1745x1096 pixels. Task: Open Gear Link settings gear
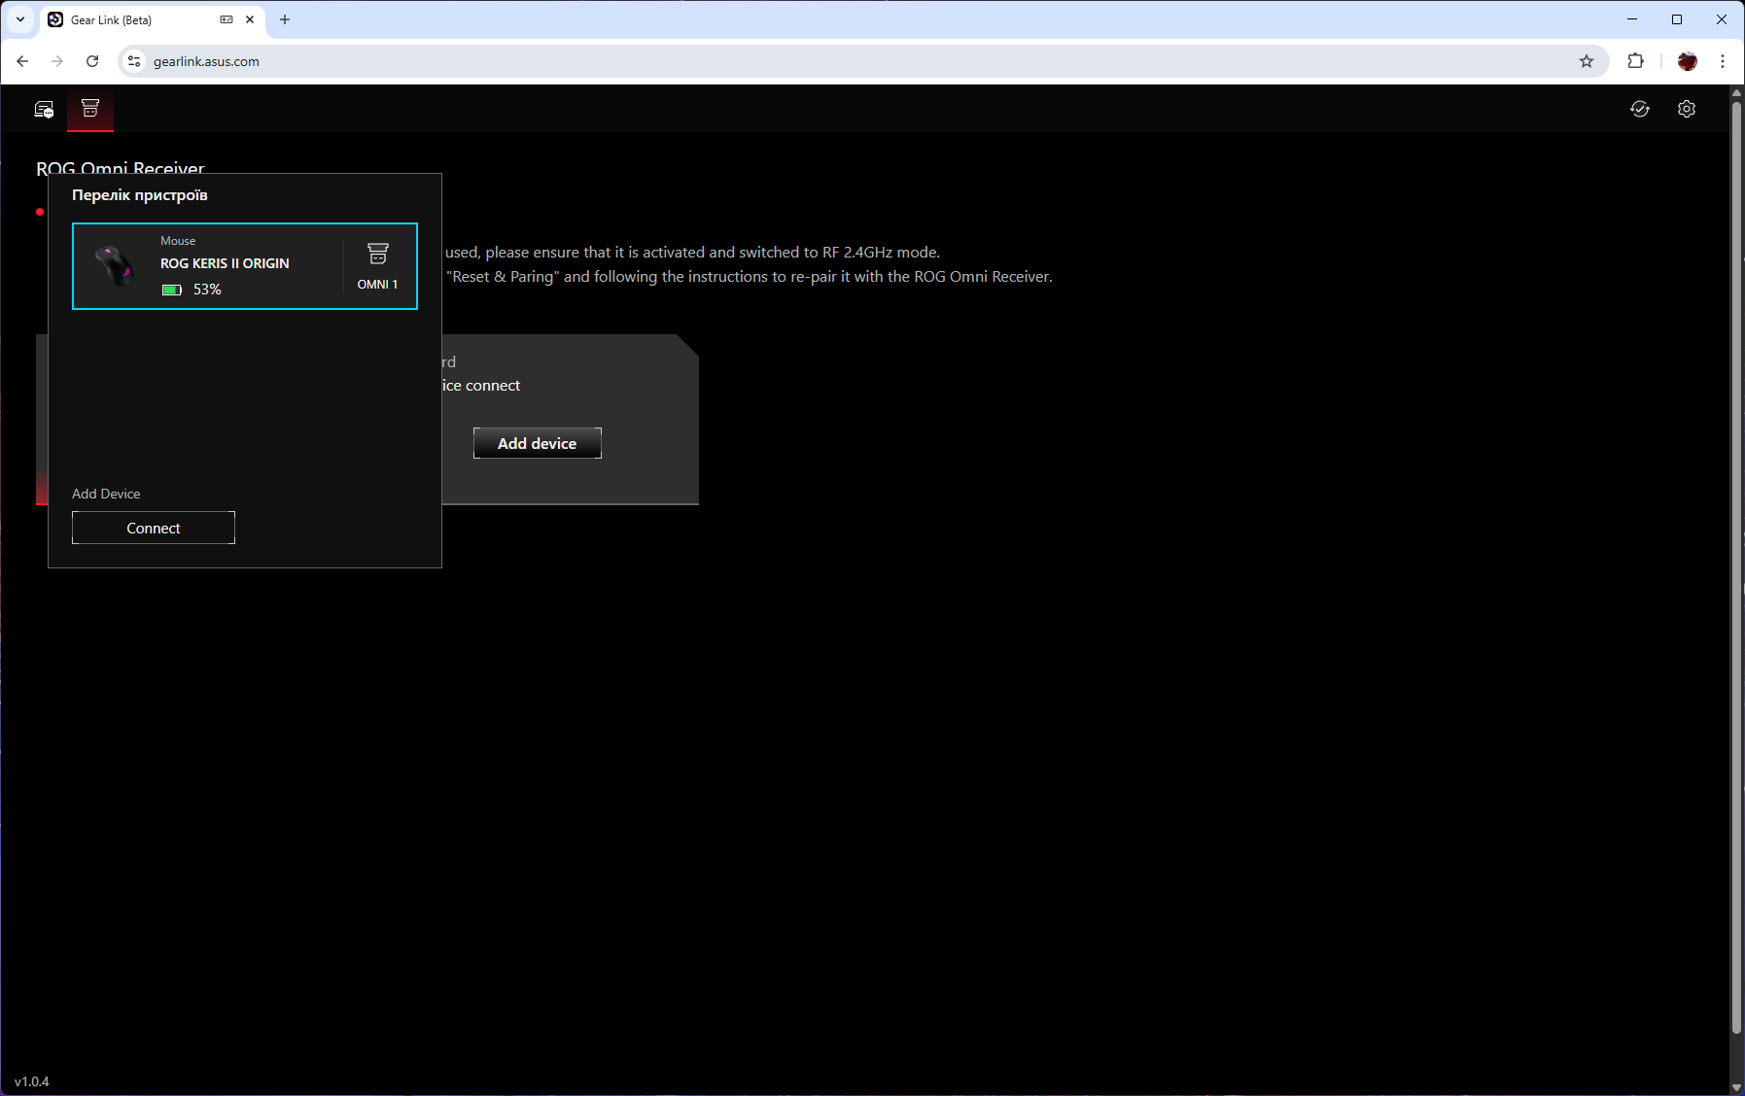coord(1687,109)
